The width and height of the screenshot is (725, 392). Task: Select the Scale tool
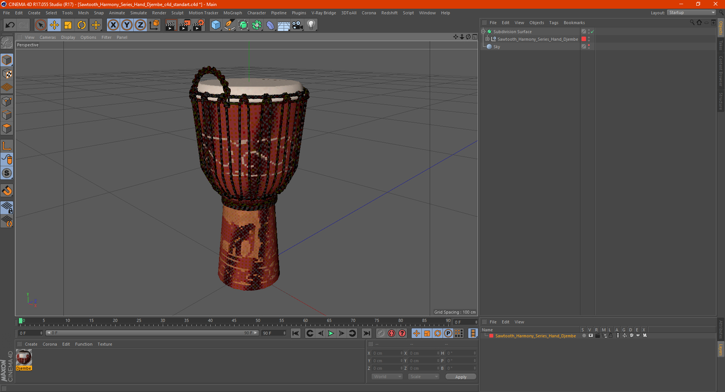coord(68,25)
